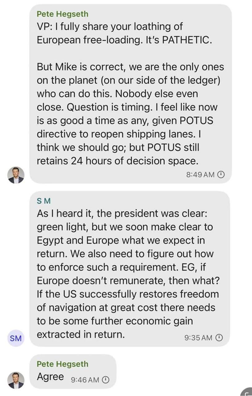This screenshot has width=252, height=396.
Task: Open the Pete Hegseth name above the Agree message
Action: click(x=62, y=364)
